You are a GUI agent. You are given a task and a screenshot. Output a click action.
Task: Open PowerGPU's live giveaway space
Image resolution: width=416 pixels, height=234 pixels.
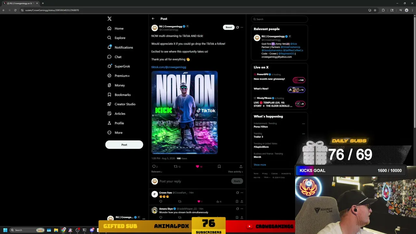tap(279, 77)
